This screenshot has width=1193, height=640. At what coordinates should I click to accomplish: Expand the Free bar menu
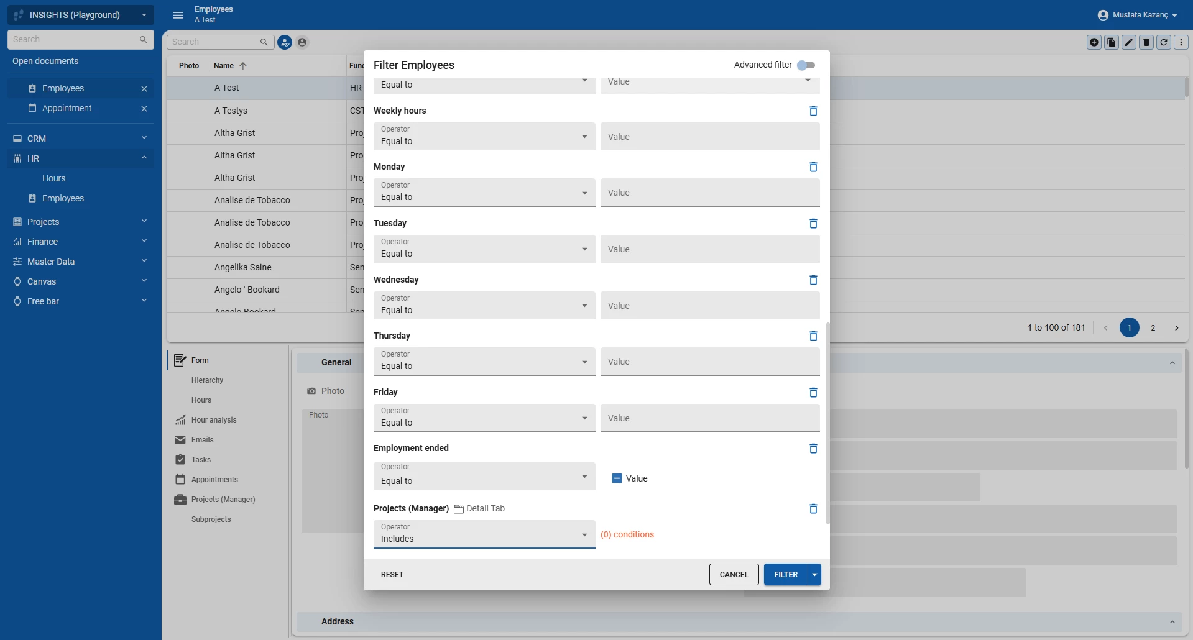coord(80,301)
